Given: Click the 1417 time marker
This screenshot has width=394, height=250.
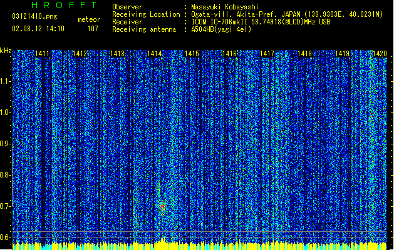Looking at the screenshot, I should tap(267, 53).
